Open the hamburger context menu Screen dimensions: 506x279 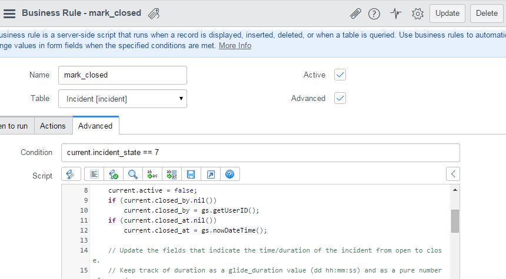[x=9, y=14]
